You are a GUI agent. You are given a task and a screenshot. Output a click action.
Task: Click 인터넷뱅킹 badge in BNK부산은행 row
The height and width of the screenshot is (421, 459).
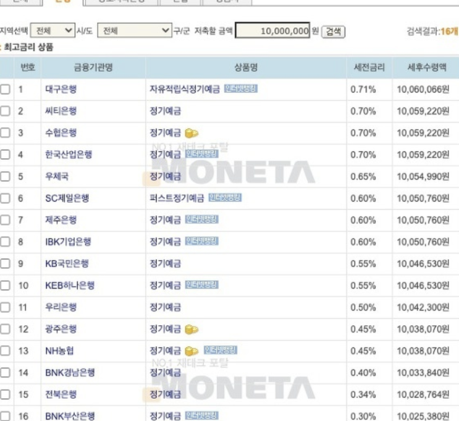[x=201, y=415]
